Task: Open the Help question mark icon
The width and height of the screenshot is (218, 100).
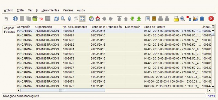Action: [x=15, y=18]
